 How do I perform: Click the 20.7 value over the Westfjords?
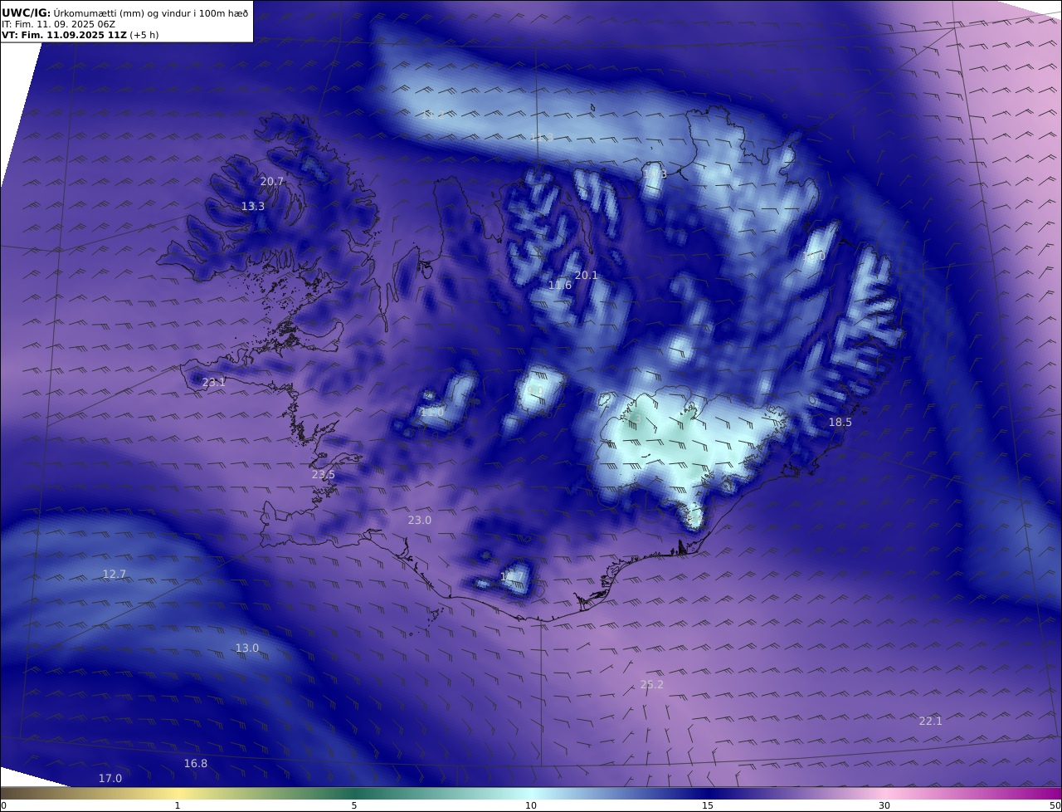(x=272, y=181)
